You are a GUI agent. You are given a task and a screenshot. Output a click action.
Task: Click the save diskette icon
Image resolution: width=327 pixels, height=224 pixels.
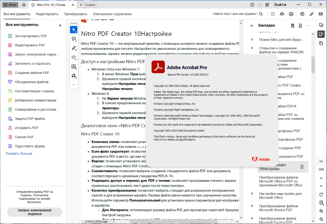(272, 14)
